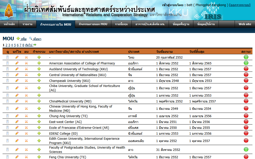Add activity for Champasak University (KKU)
Screen dimensions: 255x159
[x=39, y=80]
